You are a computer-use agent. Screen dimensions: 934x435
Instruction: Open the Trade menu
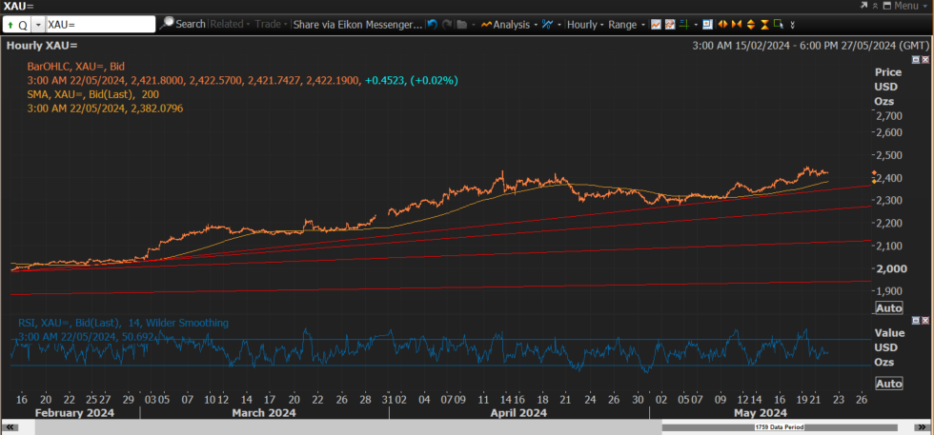tap(271, 25)
